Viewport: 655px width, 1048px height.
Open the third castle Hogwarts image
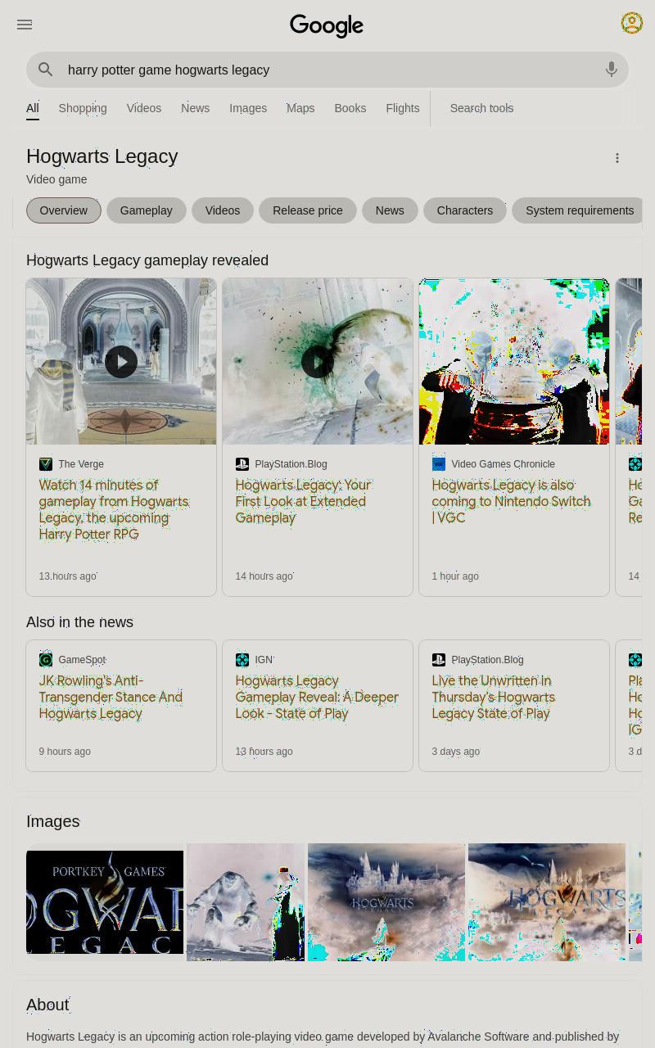point(386,902)
